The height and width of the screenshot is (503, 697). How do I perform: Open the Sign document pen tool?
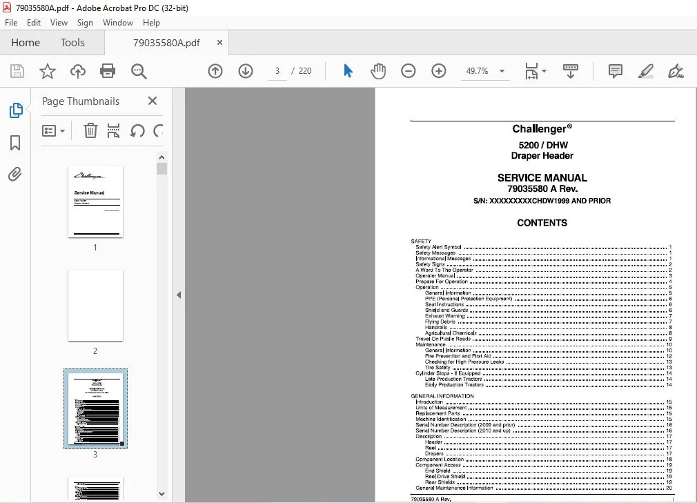pyautogui.click(x=676, y=71)
